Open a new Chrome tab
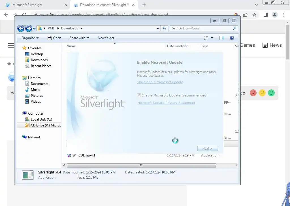290x206 pixels. tap(144, 5)
